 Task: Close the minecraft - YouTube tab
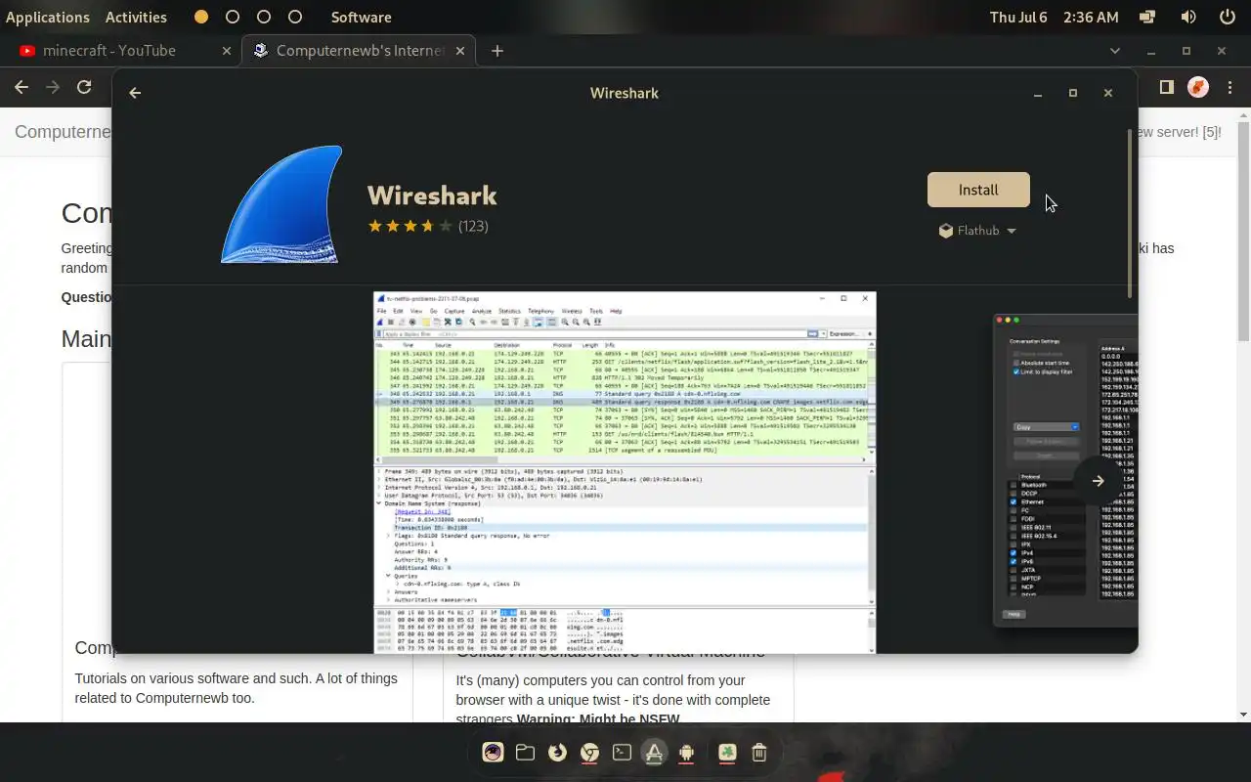(x=226, y=51)
